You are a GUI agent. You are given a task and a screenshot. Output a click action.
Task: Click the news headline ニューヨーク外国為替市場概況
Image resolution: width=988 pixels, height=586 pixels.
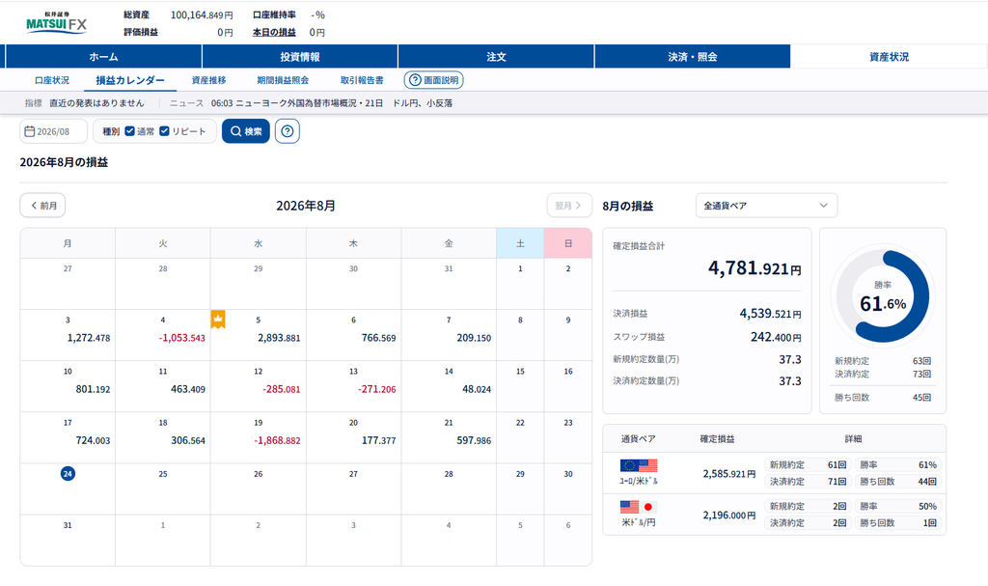[332, 103]
